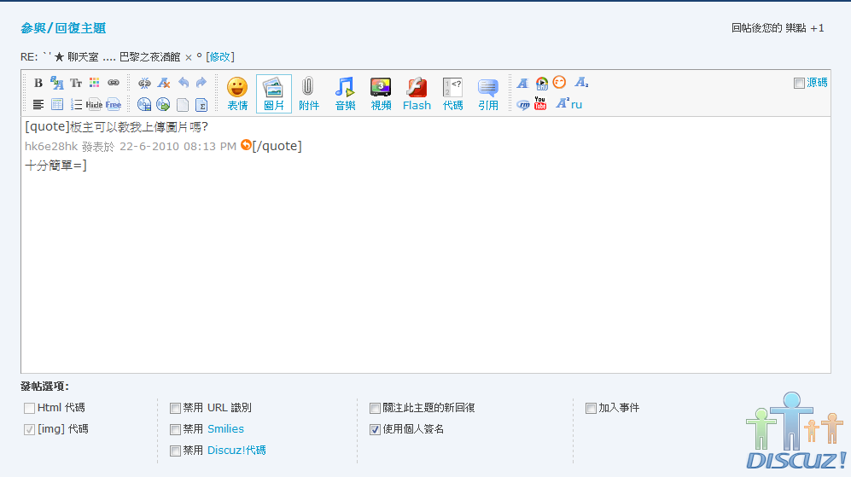This screenshot has width=851, height=477.
Task: Click the 回帖後您的 樂點 +1 notice
Action: (x=778, y=28)
